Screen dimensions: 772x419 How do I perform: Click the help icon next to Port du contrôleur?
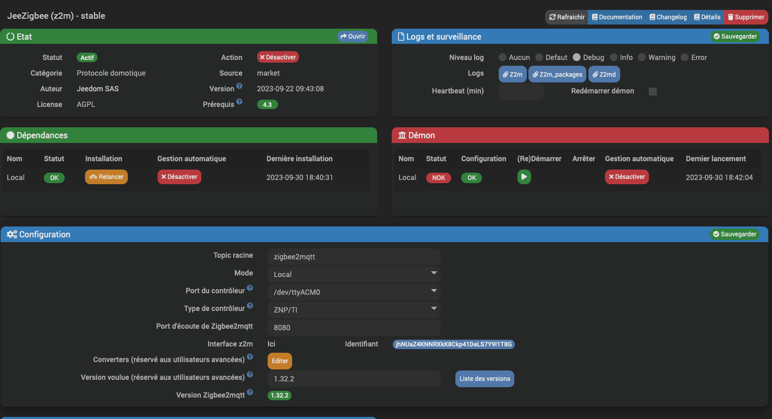click(x=250, y=288)
